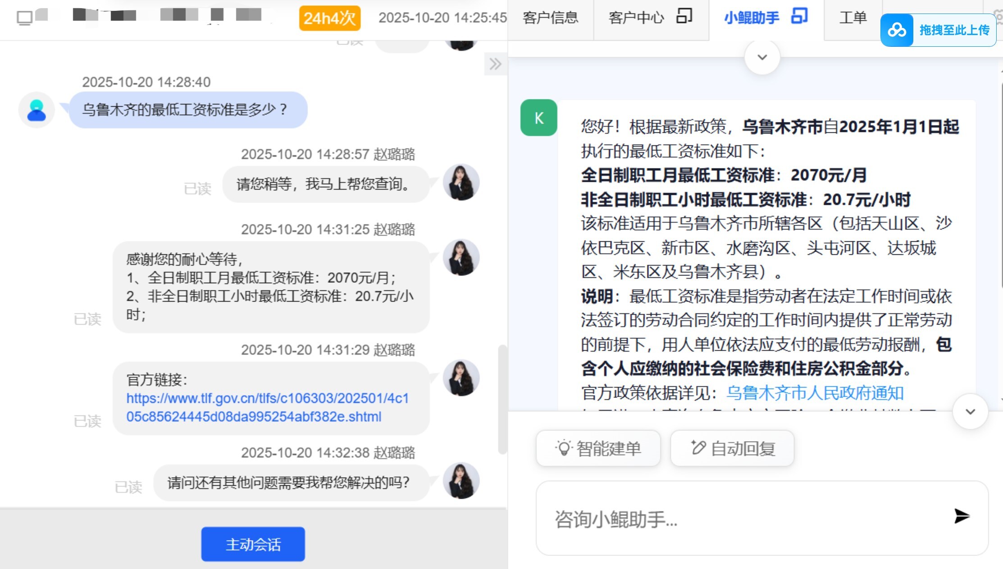Image resolution: width=1003 pixels, height=569 pixels.
Task: Click the pop-out icon beside 客户中心 tab
Action: [x=684, y=16]
